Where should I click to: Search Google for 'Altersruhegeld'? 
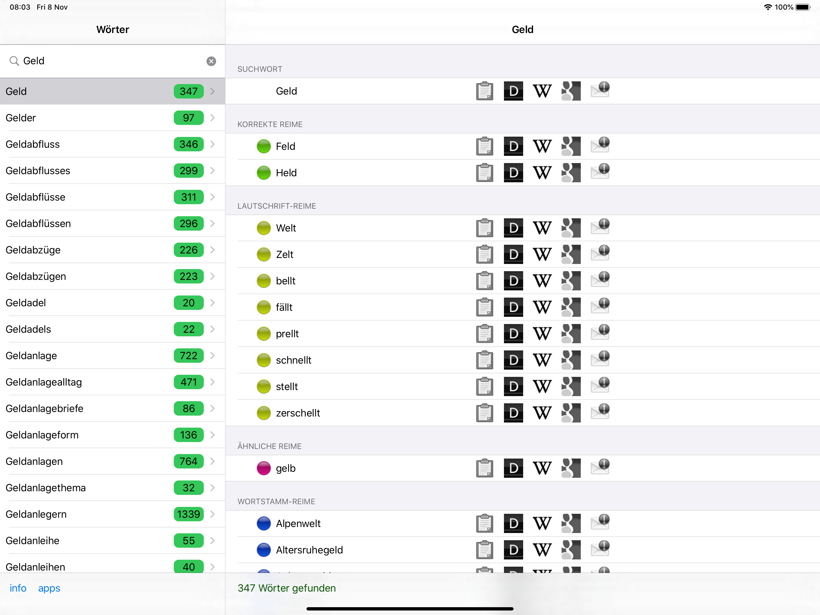[571, 550]
